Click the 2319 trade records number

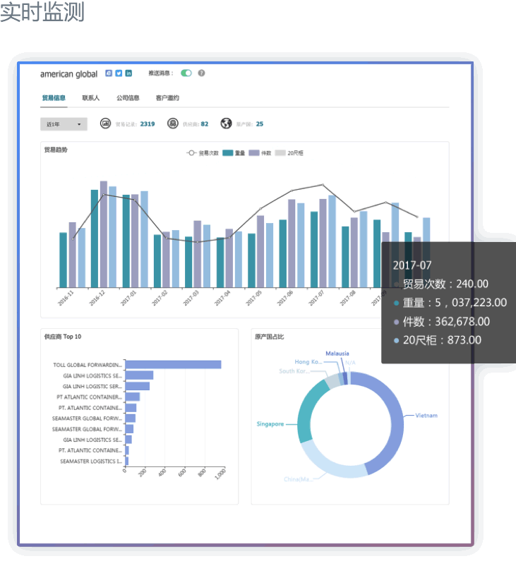(147, 124)
